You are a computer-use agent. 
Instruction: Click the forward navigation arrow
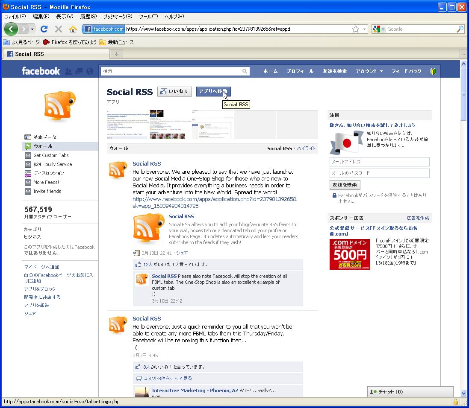[24, 29]
